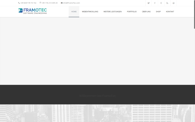Open the WEITERE LEISTUNGEN menu
The image size is (195, 122).
click(112, 12)
